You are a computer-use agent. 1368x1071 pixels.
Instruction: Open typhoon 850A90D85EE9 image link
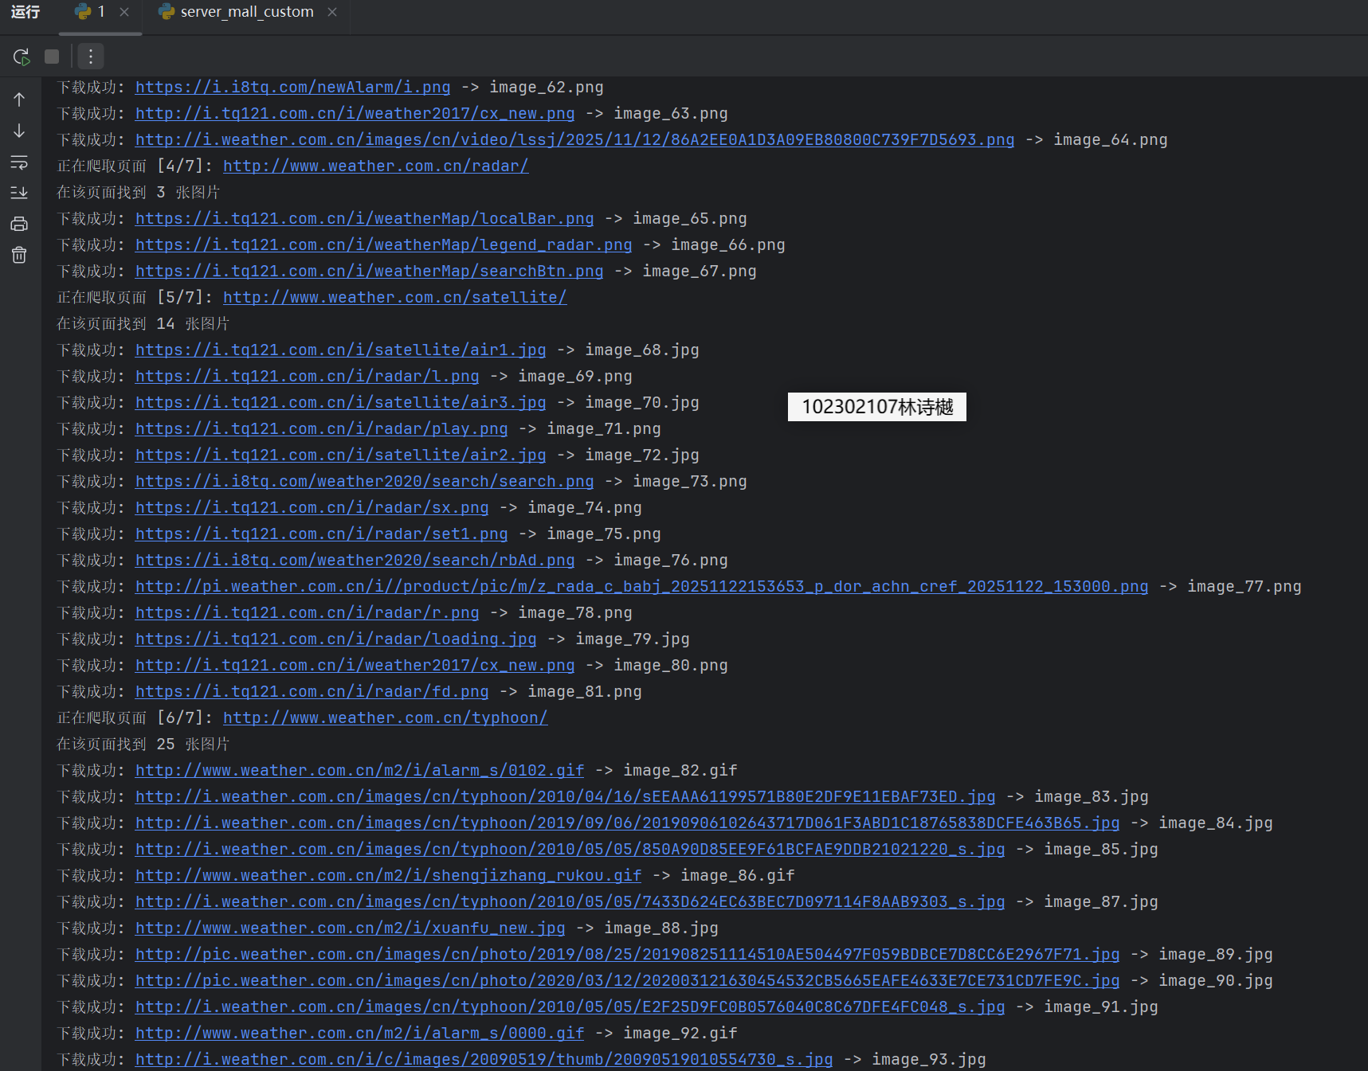click(570, 849)
